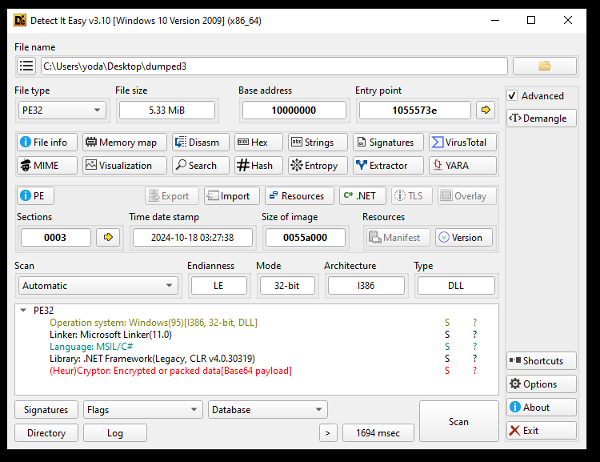Open the Options dialog
The height and width of the screenshot is (462, 600).
tap(542, 384)
